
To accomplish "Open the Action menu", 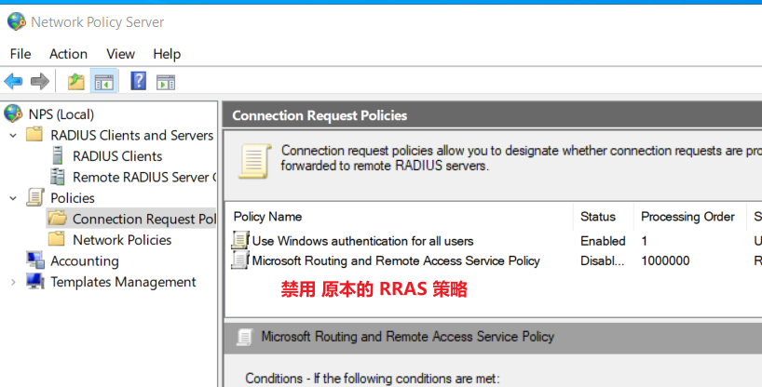I will coord(69,54).
